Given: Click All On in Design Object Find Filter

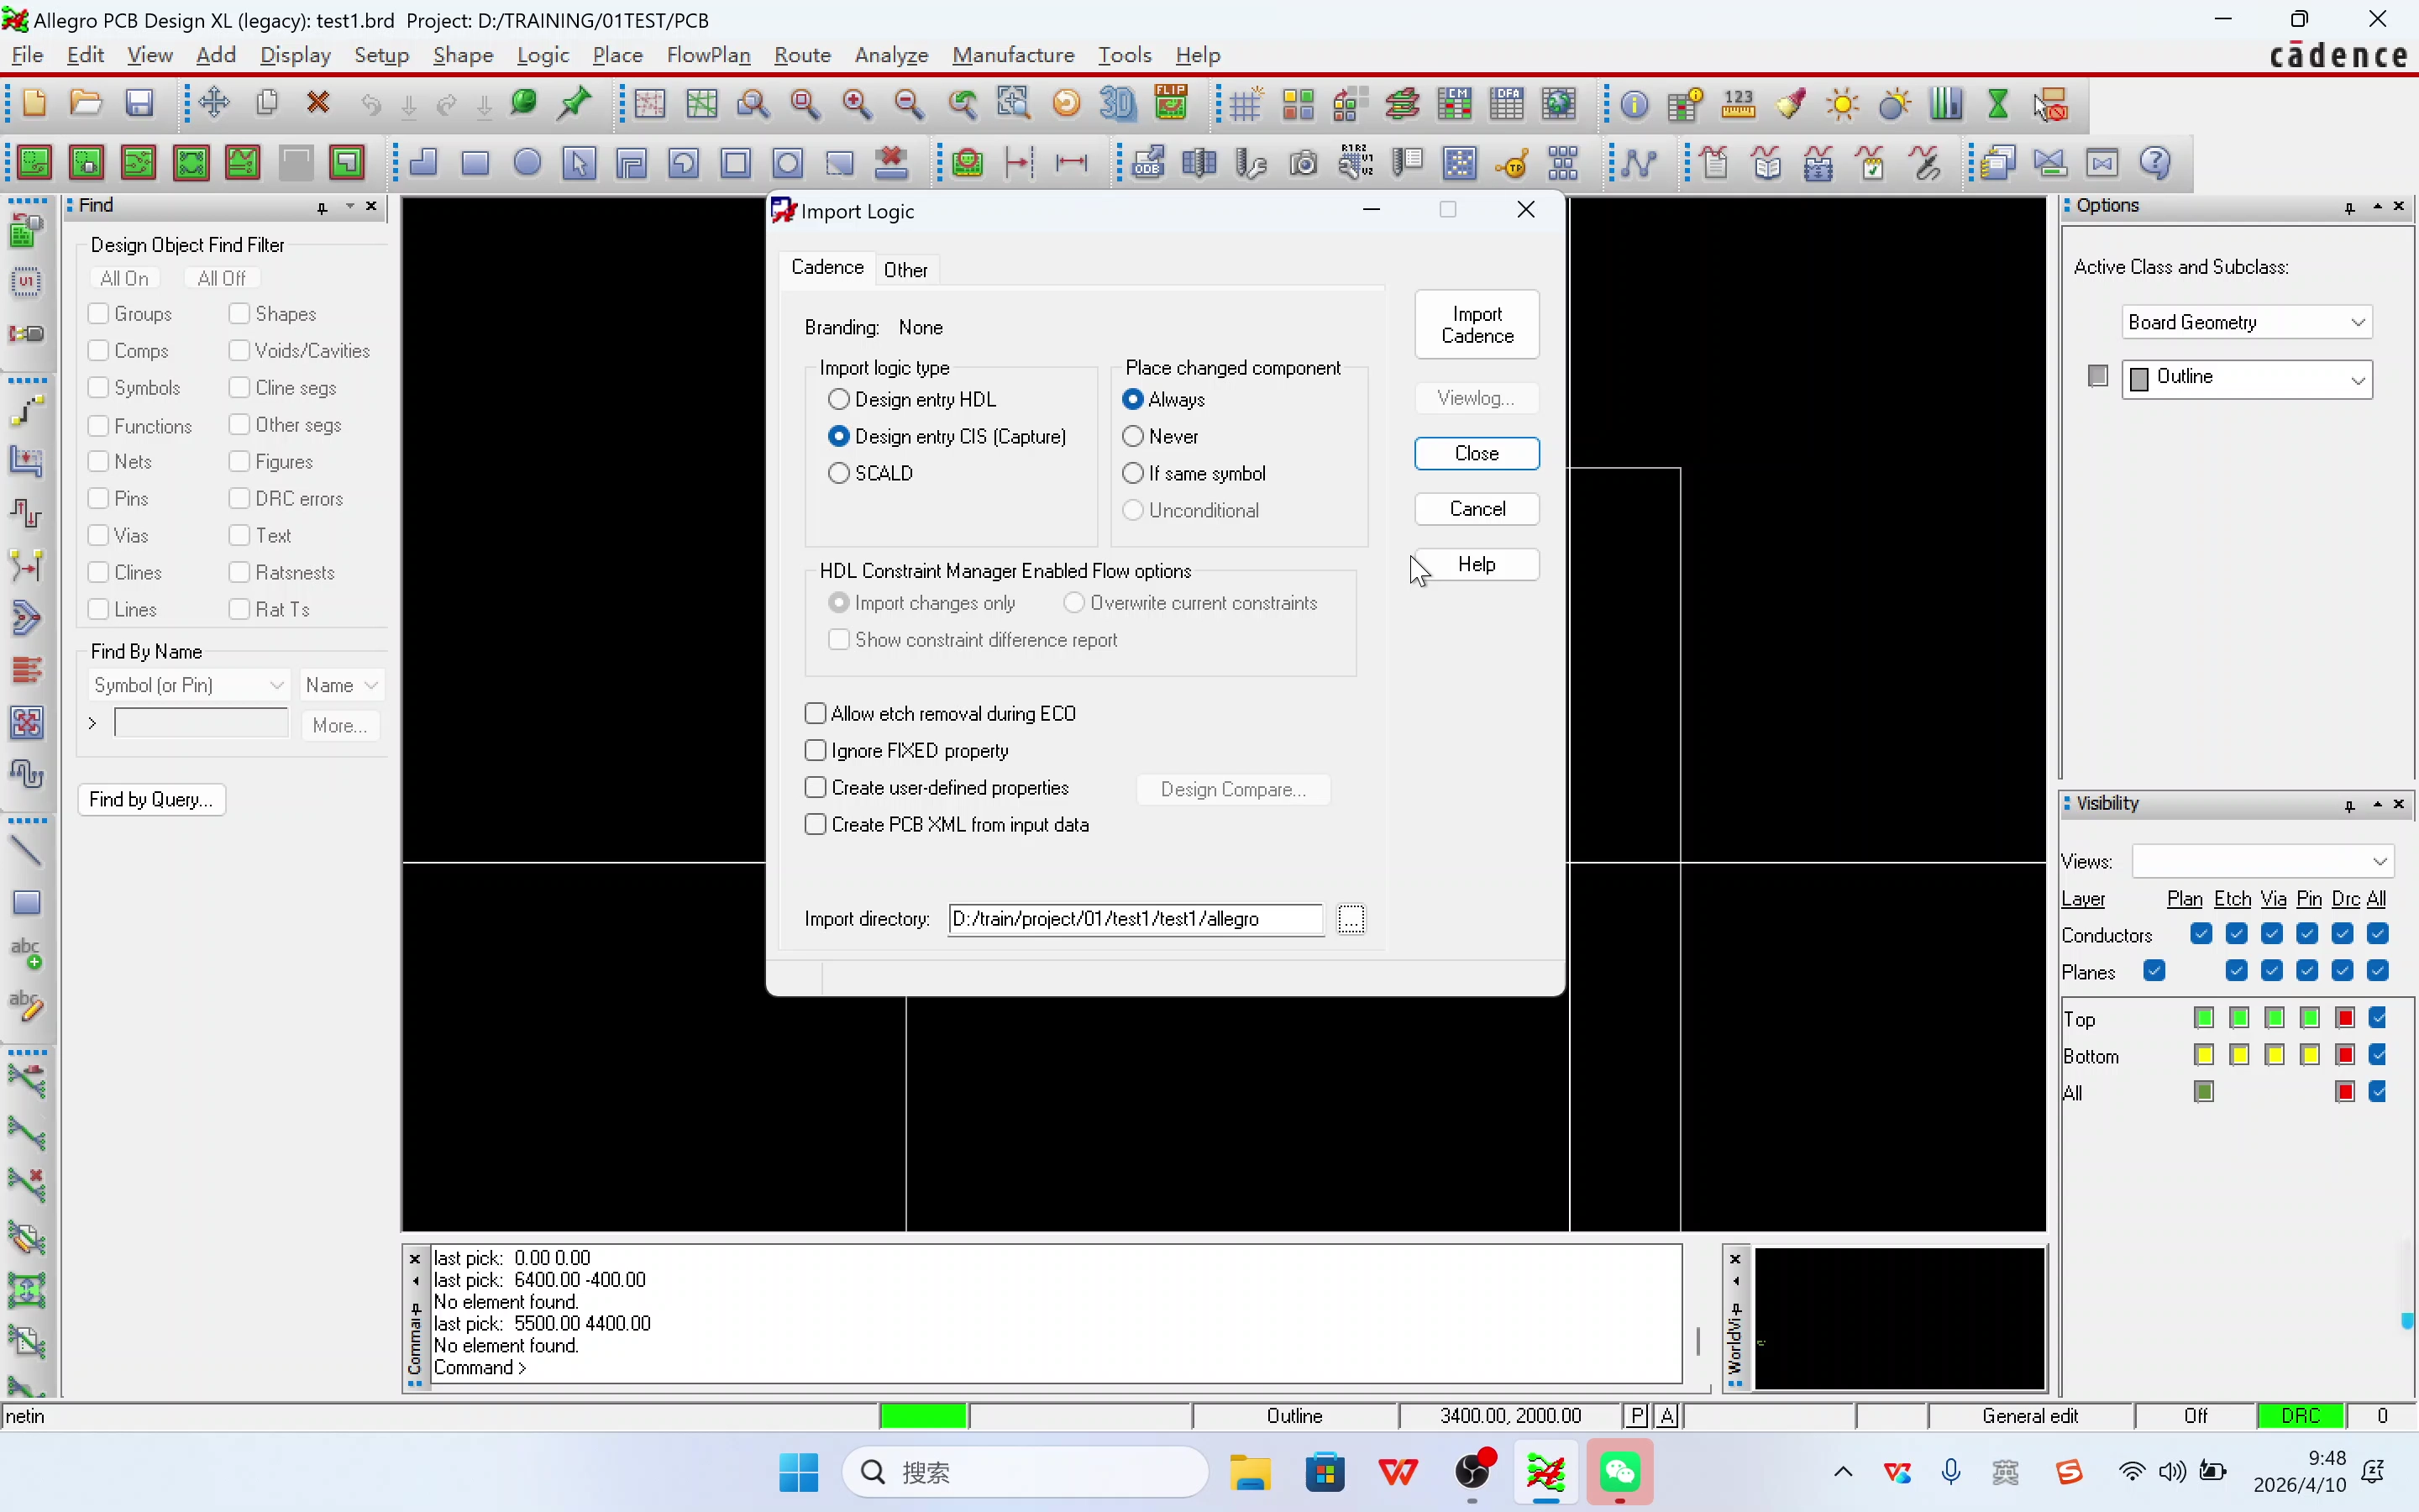Looking at the screenshot, I should (124, 278).
